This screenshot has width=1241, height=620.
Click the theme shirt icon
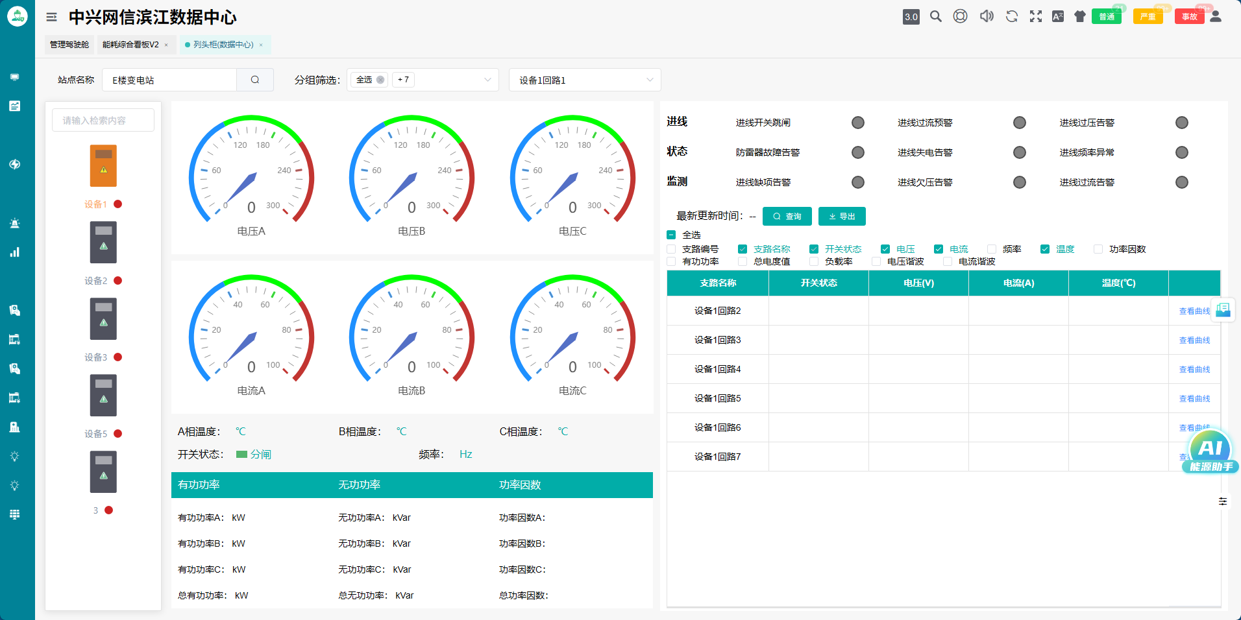[x=1080, y=17]
